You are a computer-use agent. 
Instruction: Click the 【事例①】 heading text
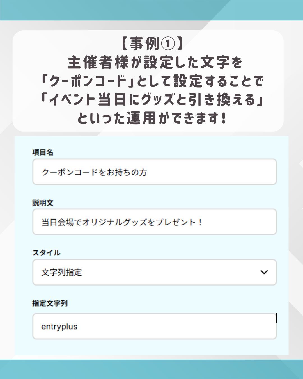[x=152, y=44]
